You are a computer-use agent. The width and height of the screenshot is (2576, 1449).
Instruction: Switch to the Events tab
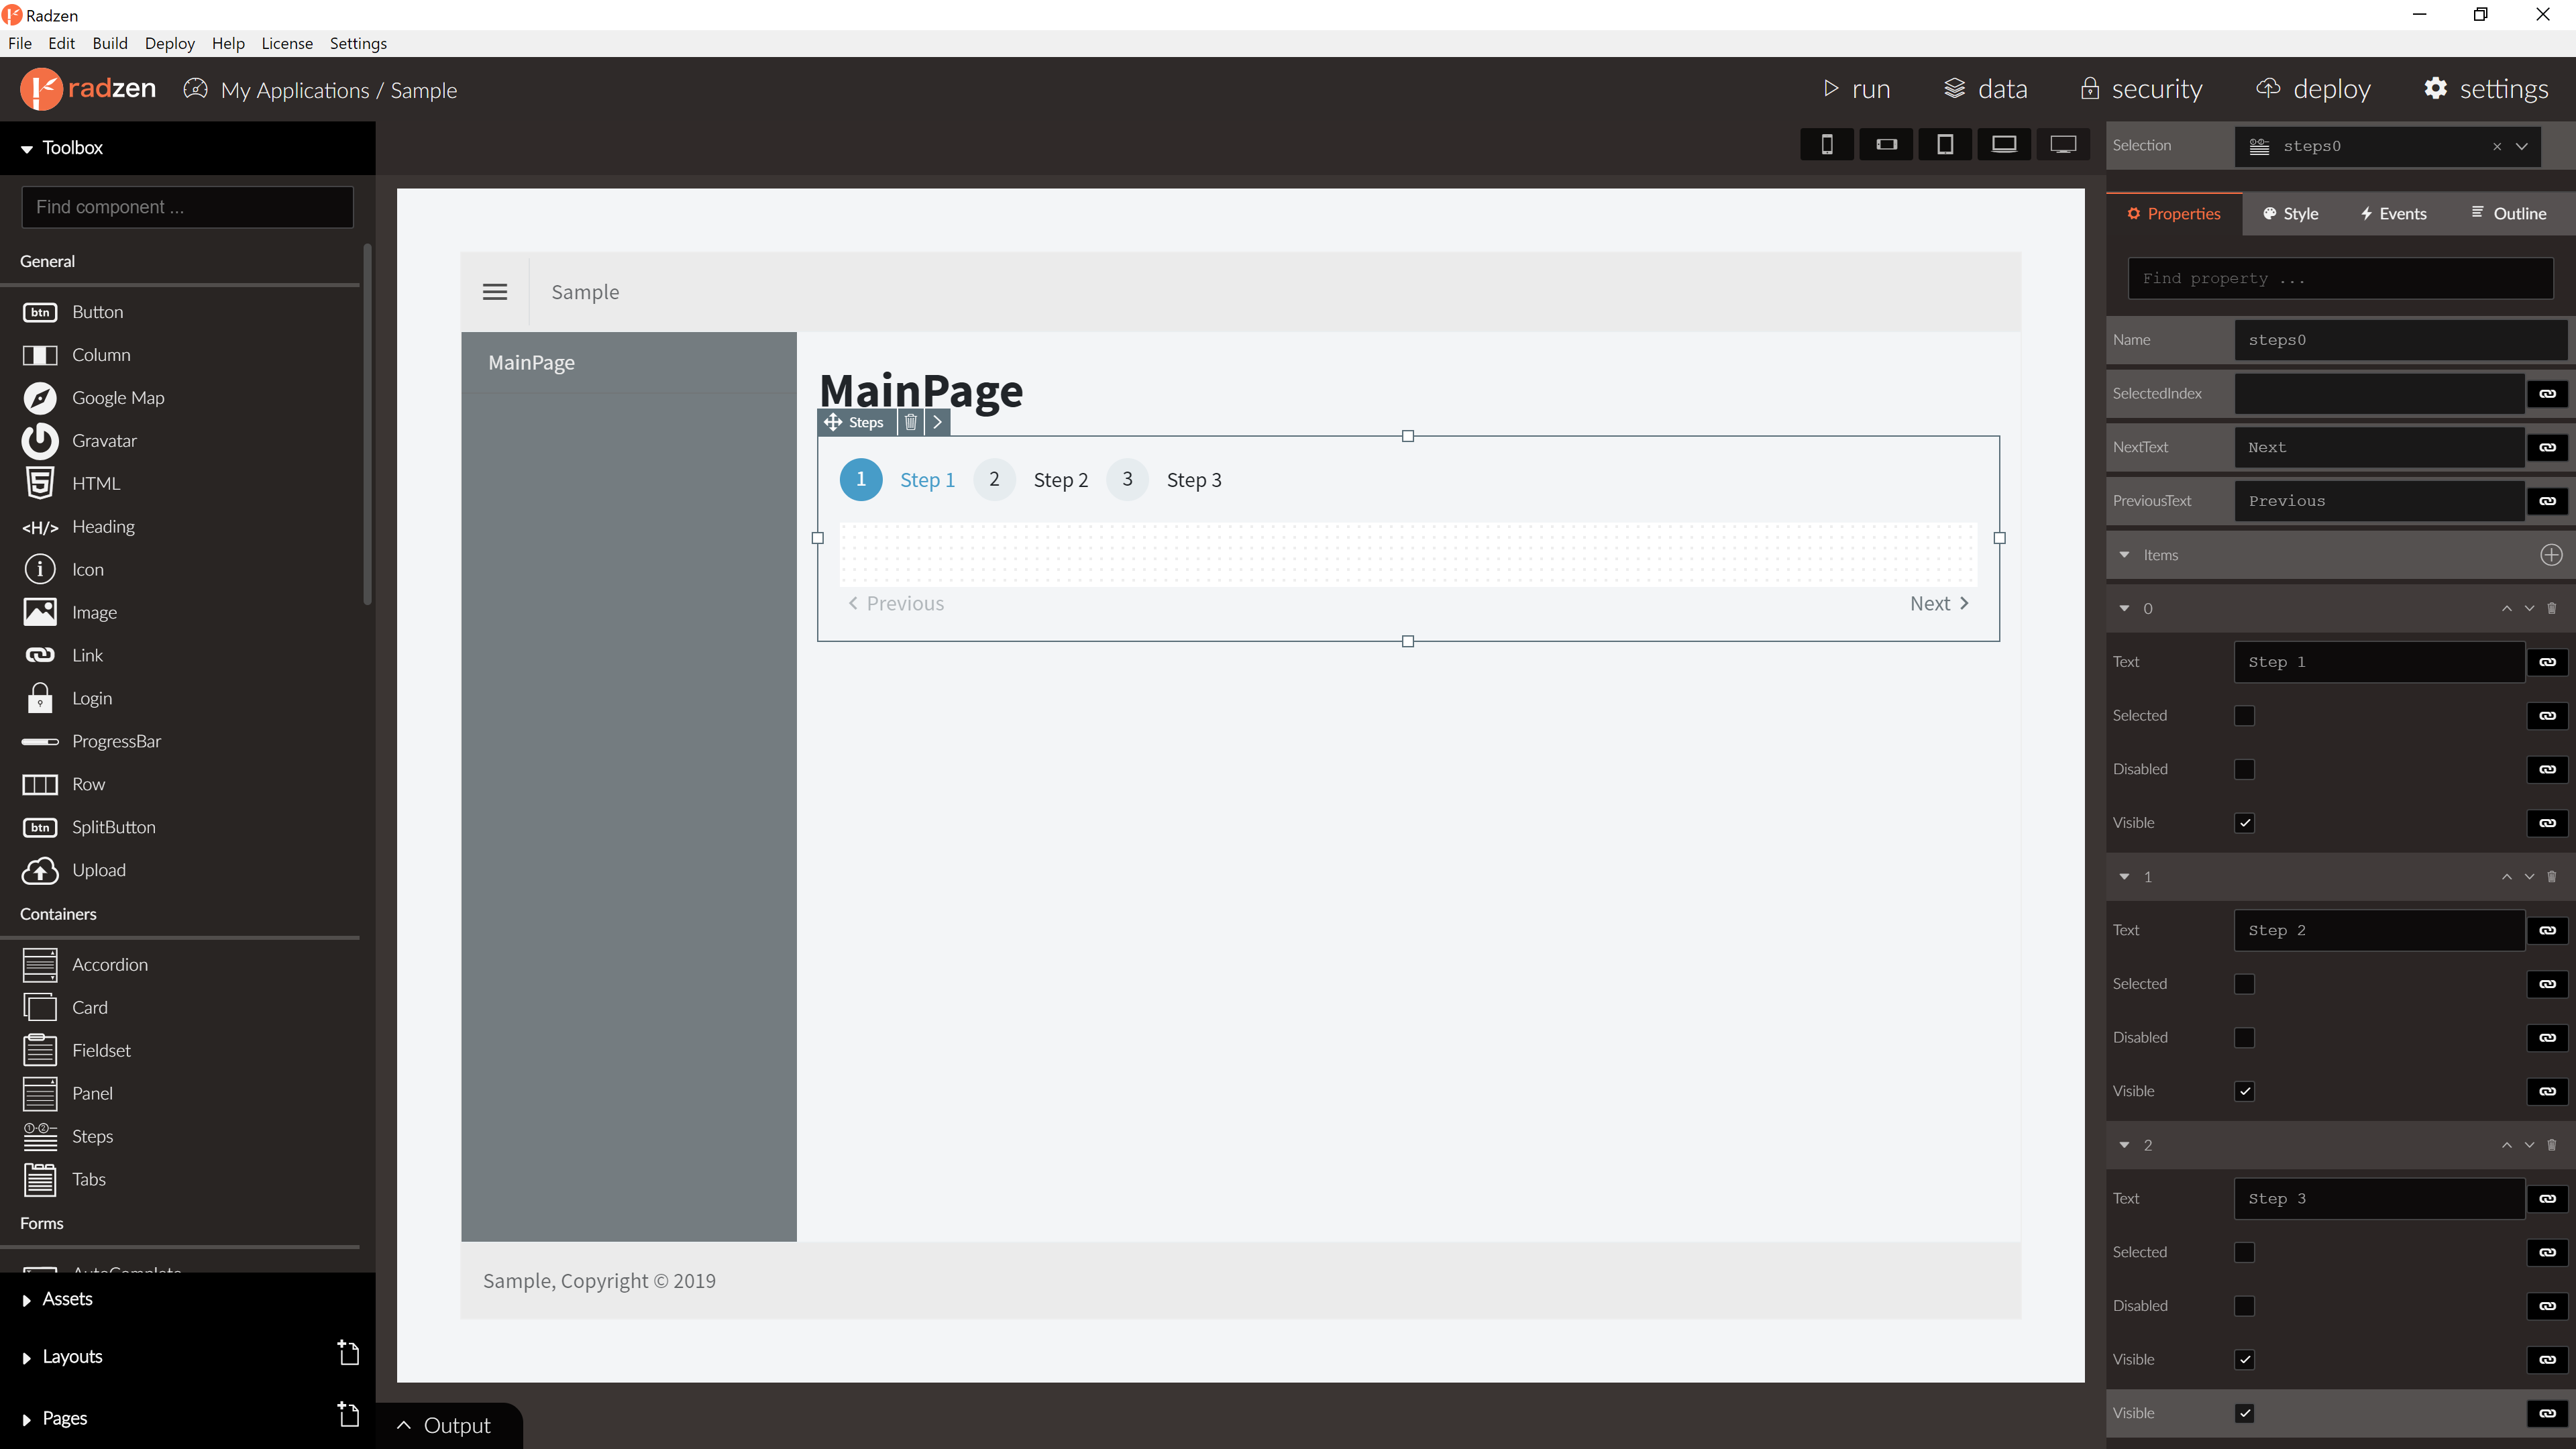(2393, 214)
